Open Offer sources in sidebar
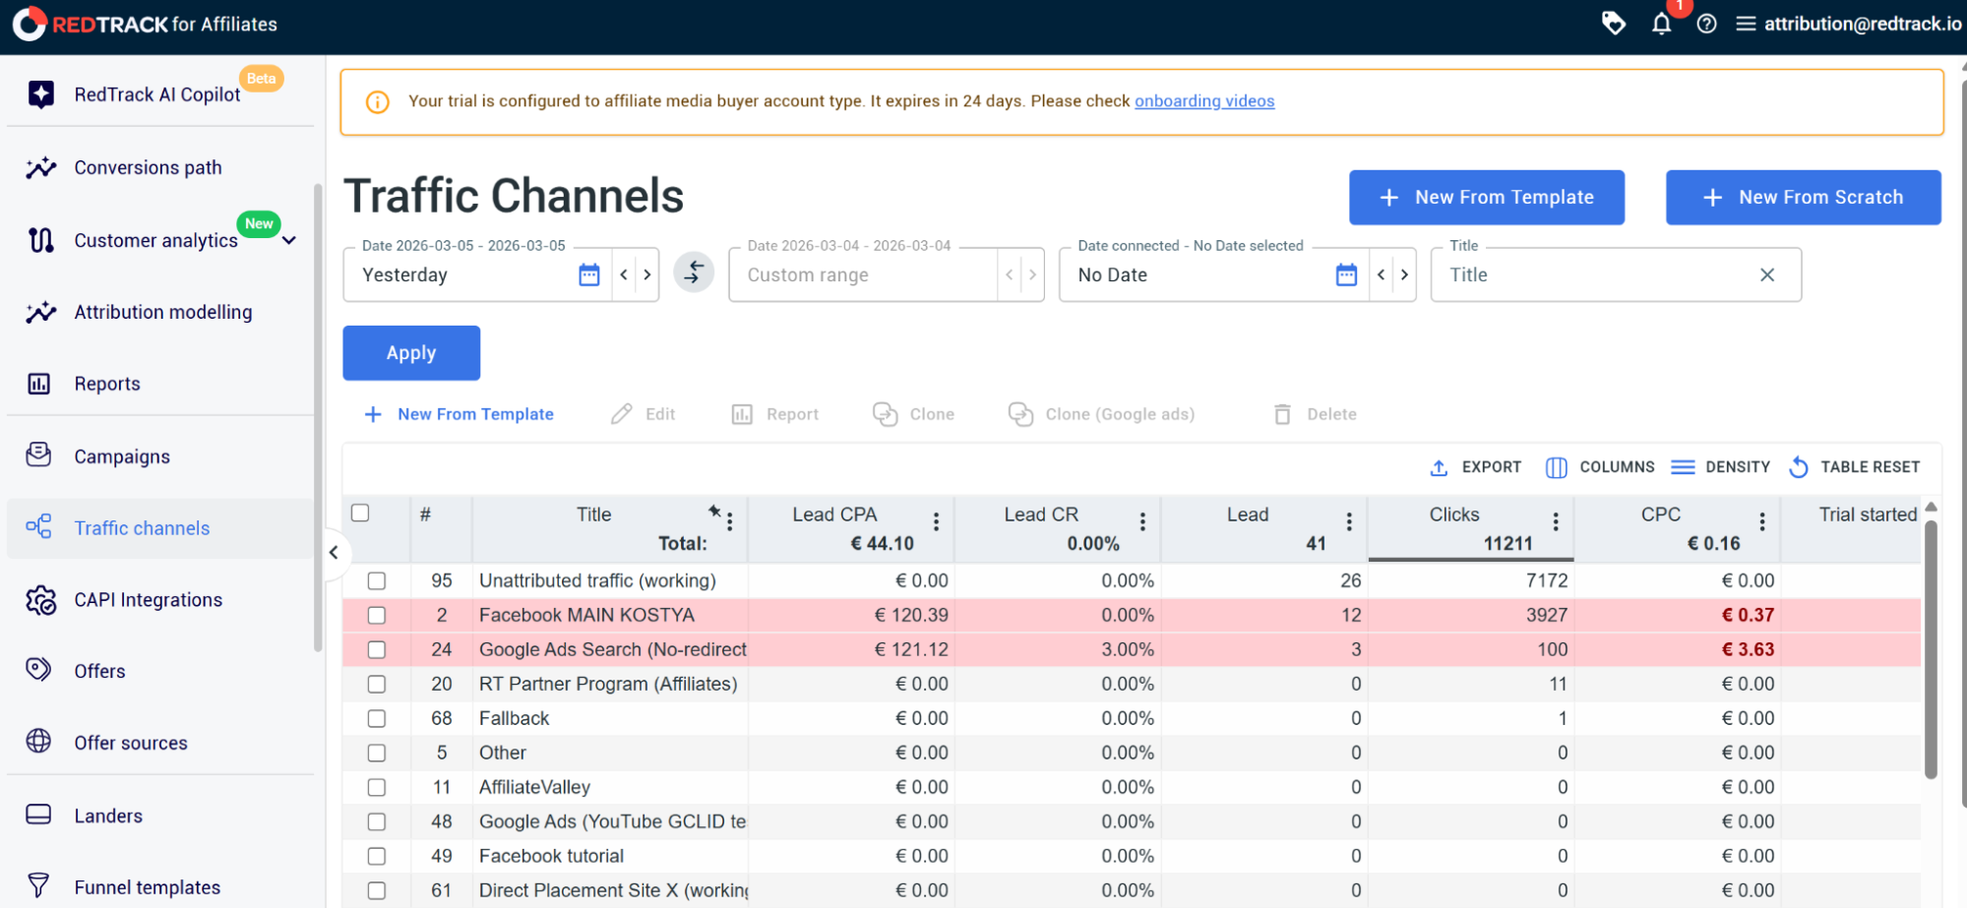 pos(130,744)
